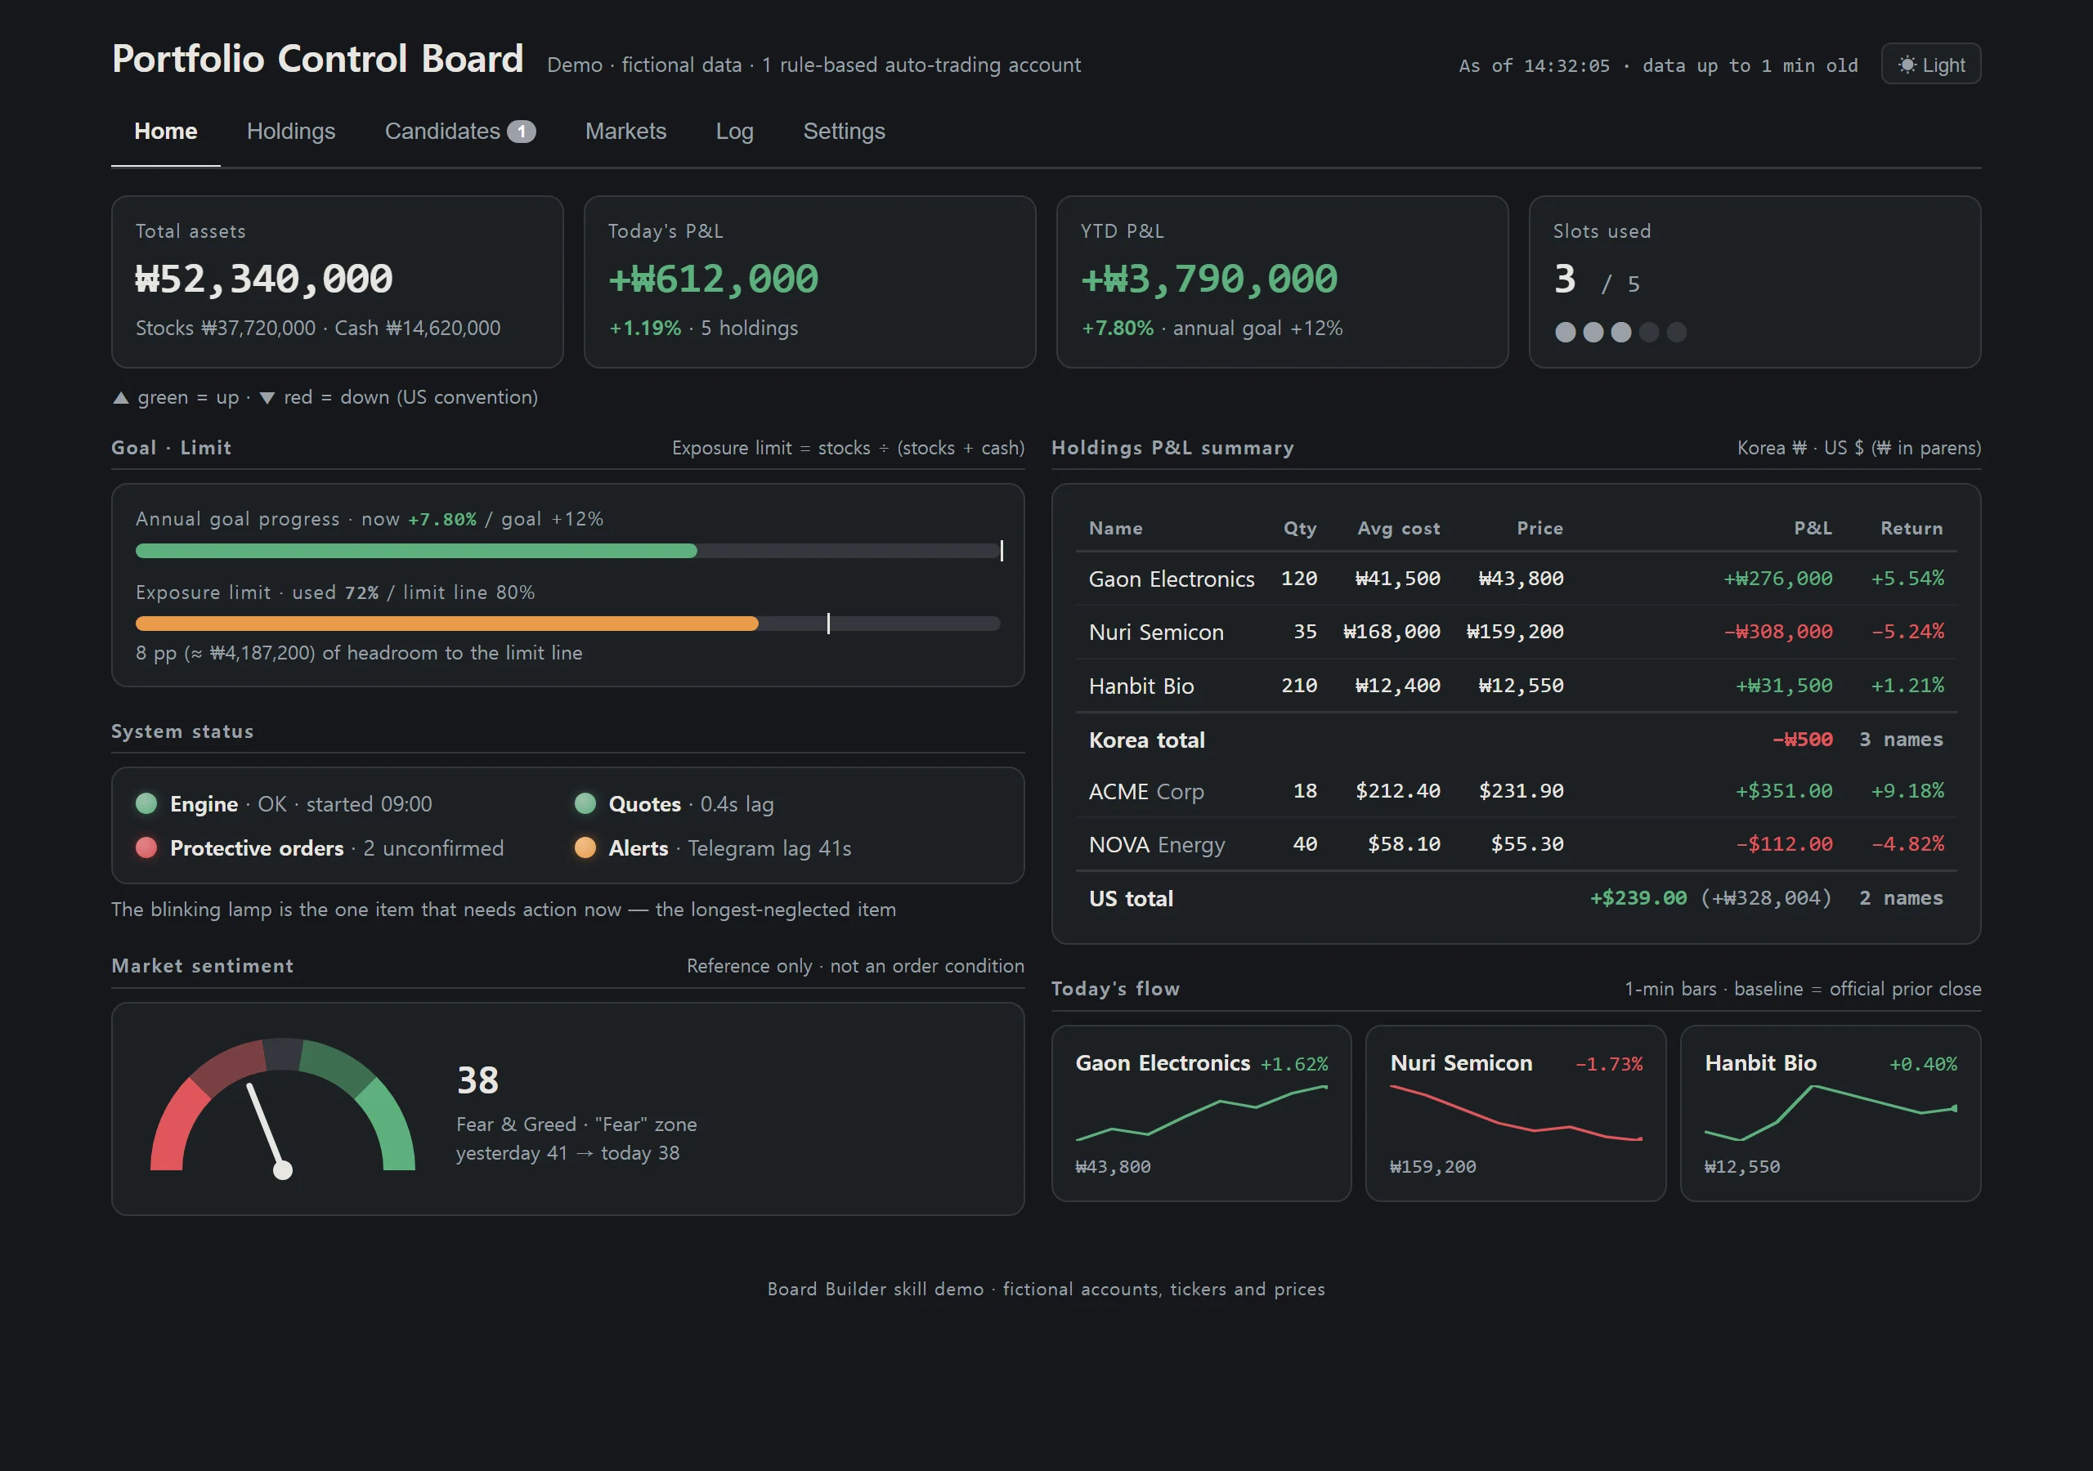Click the Protective orders red lamp
Viewport: 2093px width, 1471px height.
(x=146, y=847)
